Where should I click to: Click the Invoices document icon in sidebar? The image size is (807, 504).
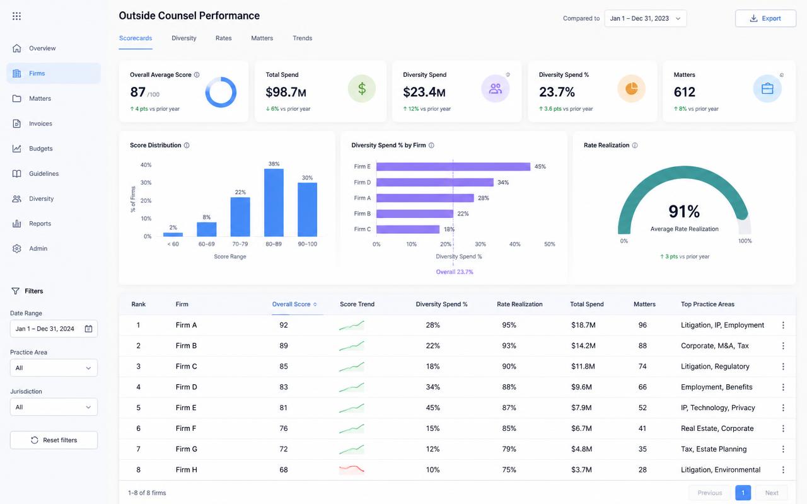17,123
